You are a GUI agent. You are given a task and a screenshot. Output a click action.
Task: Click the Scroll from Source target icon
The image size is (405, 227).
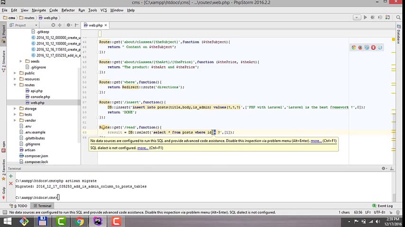pyautogui.click(x=53, y=25)
